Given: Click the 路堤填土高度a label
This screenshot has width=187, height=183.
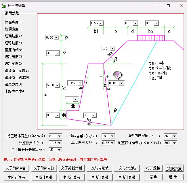Looking at the screenshot, I should tap(17, 70).
